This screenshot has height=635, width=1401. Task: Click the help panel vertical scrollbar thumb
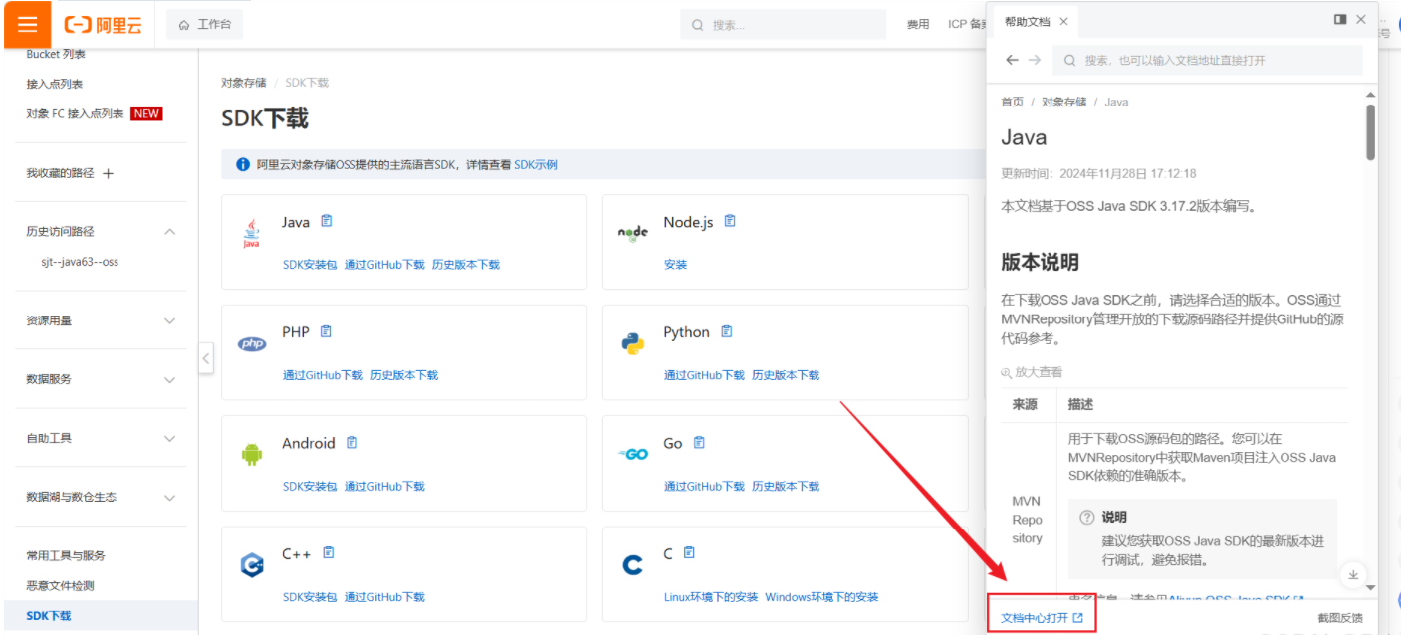point(1370,132)
